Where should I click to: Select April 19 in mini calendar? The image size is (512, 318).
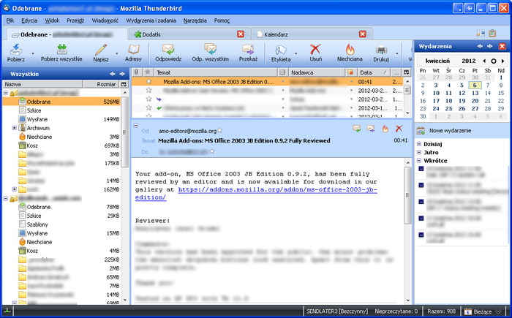pos(462,101)
